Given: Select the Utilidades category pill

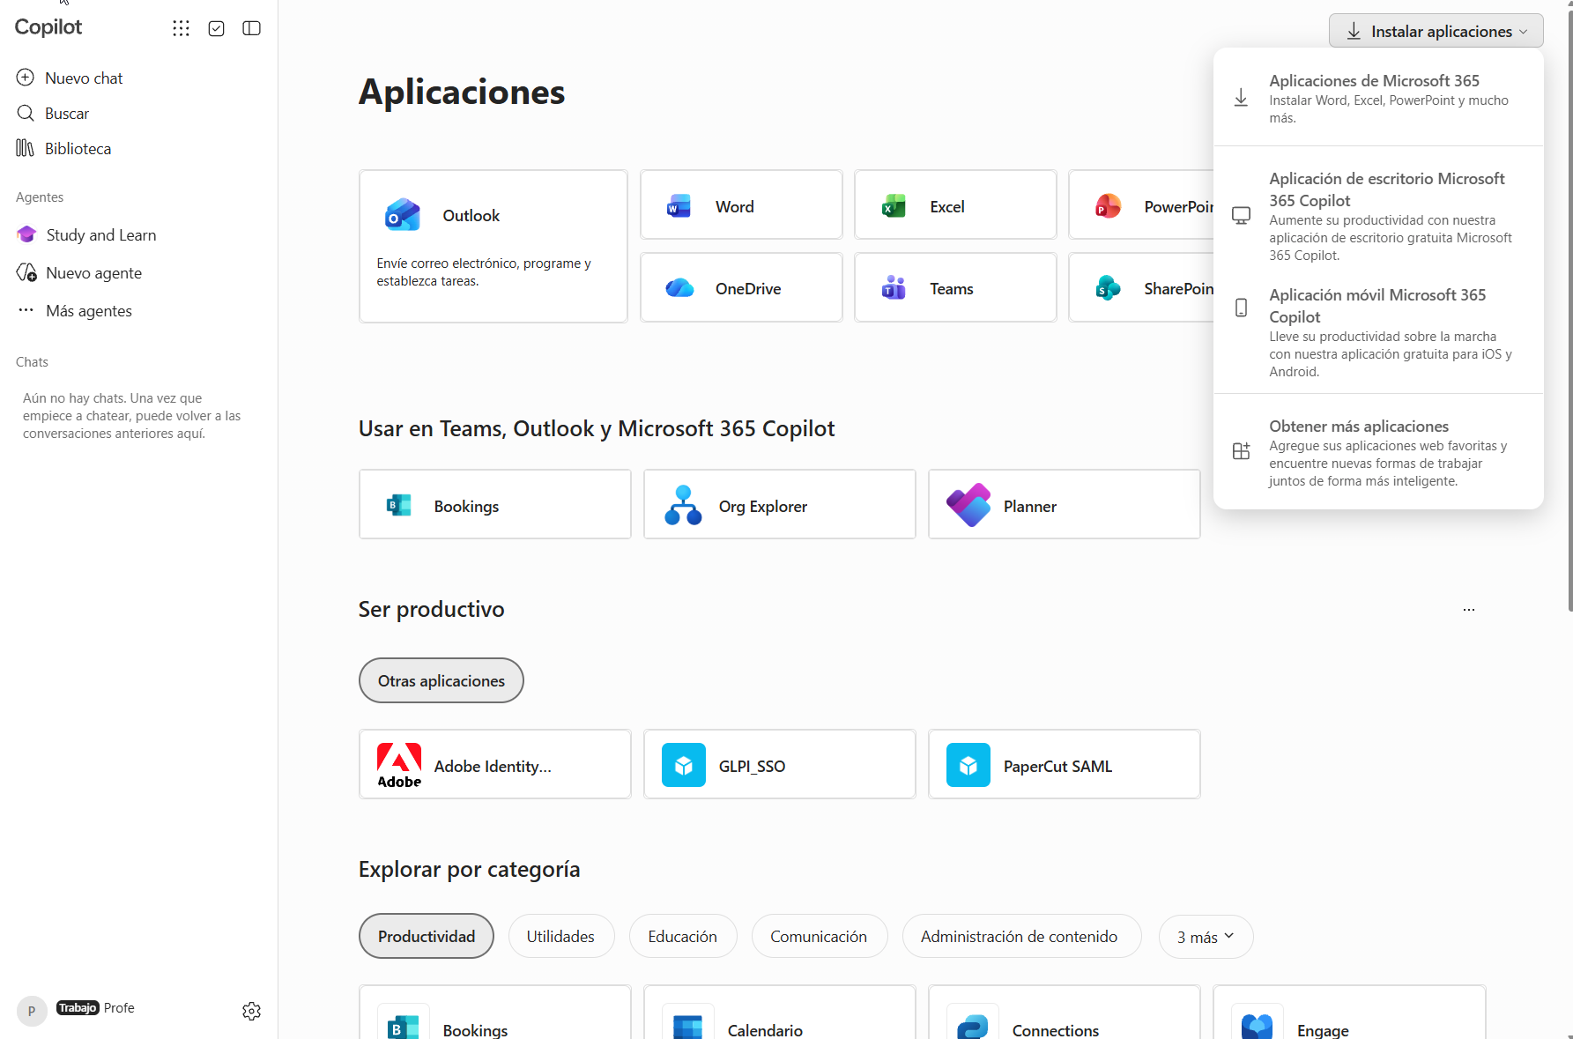Looking at the screenshot, I should [560, 936].
